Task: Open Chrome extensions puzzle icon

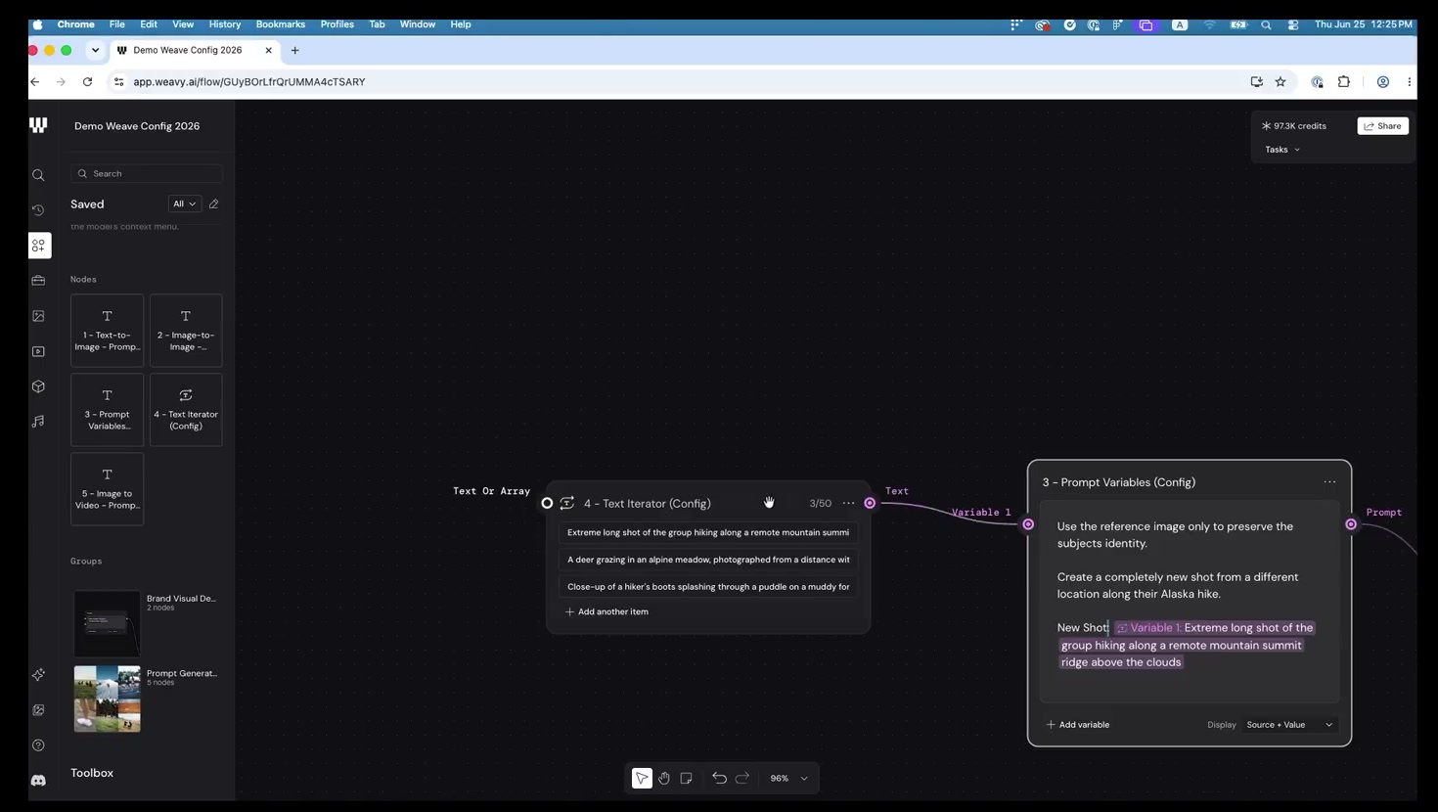Action: point(1344,82)
